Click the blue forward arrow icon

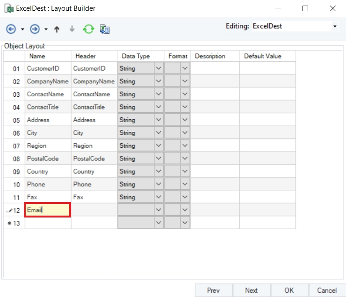tap(35, 29)
